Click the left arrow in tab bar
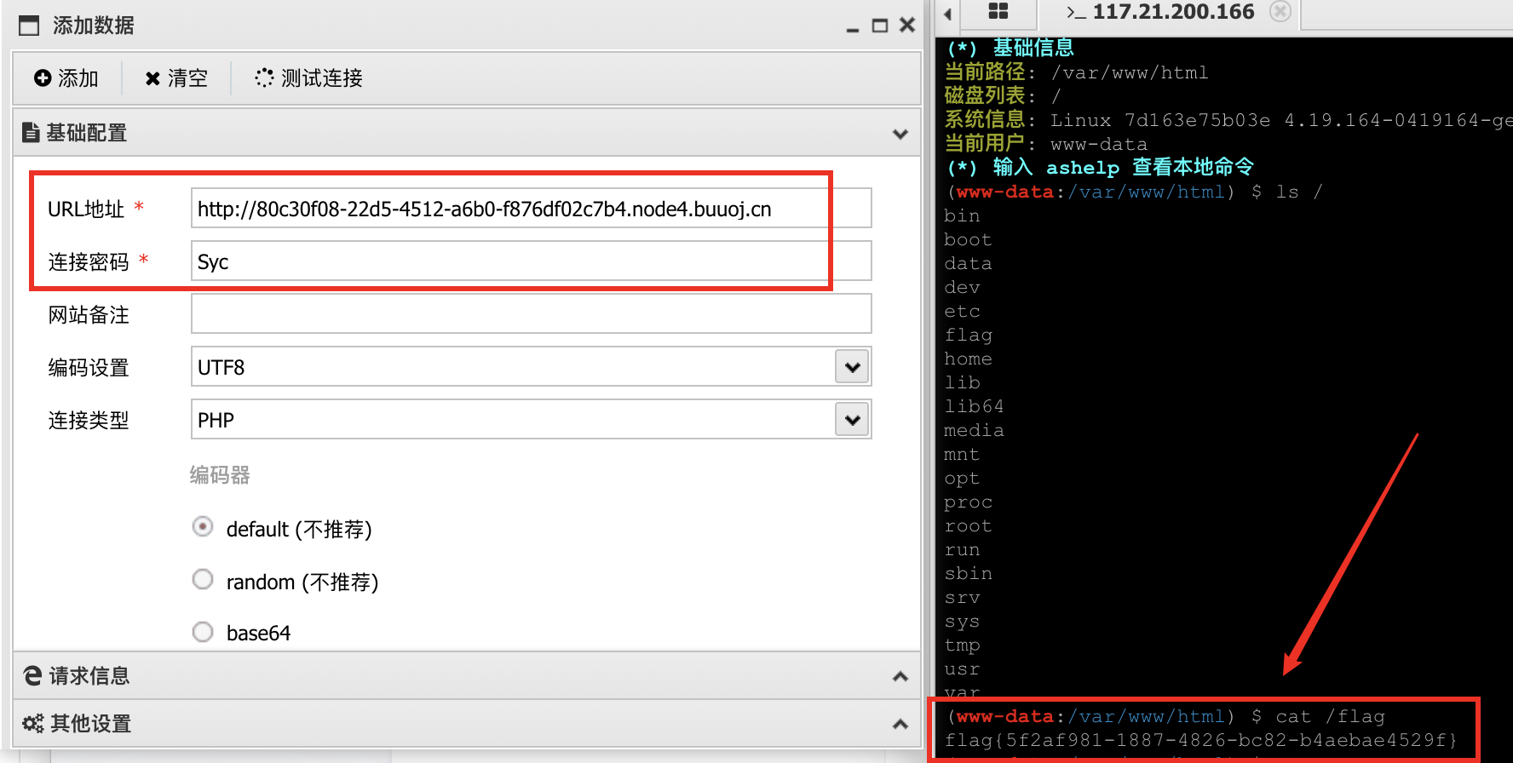The image size is (1513, 763). tap(947, 14)
